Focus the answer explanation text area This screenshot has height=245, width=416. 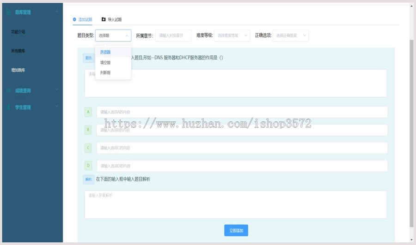(x=236, y=205)
